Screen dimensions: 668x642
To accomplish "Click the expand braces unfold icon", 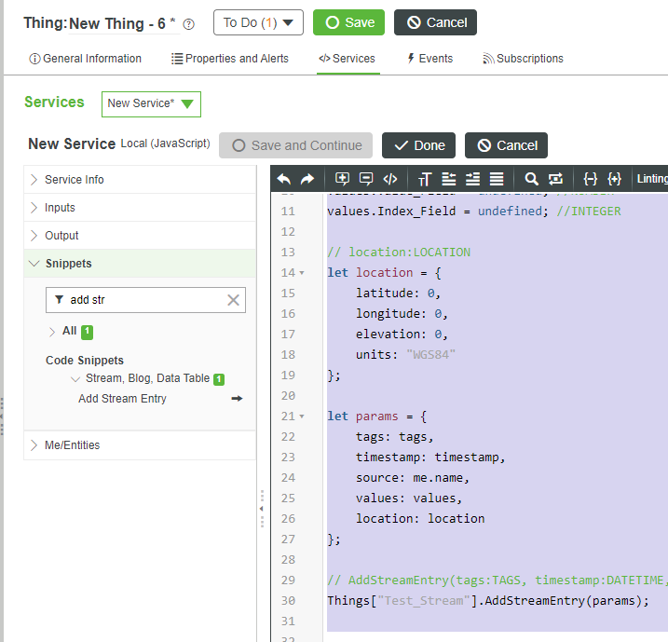I will [x=614, y=179].
